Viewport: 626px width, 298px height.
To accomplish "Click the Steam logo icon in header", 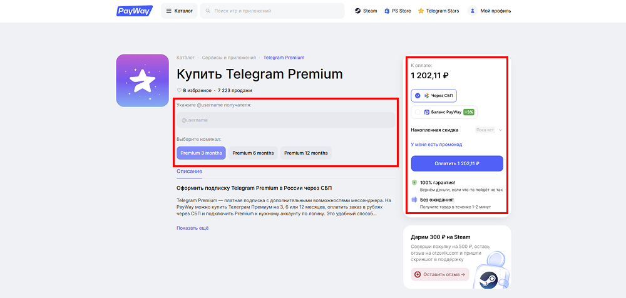I will (x=357, y=11).
